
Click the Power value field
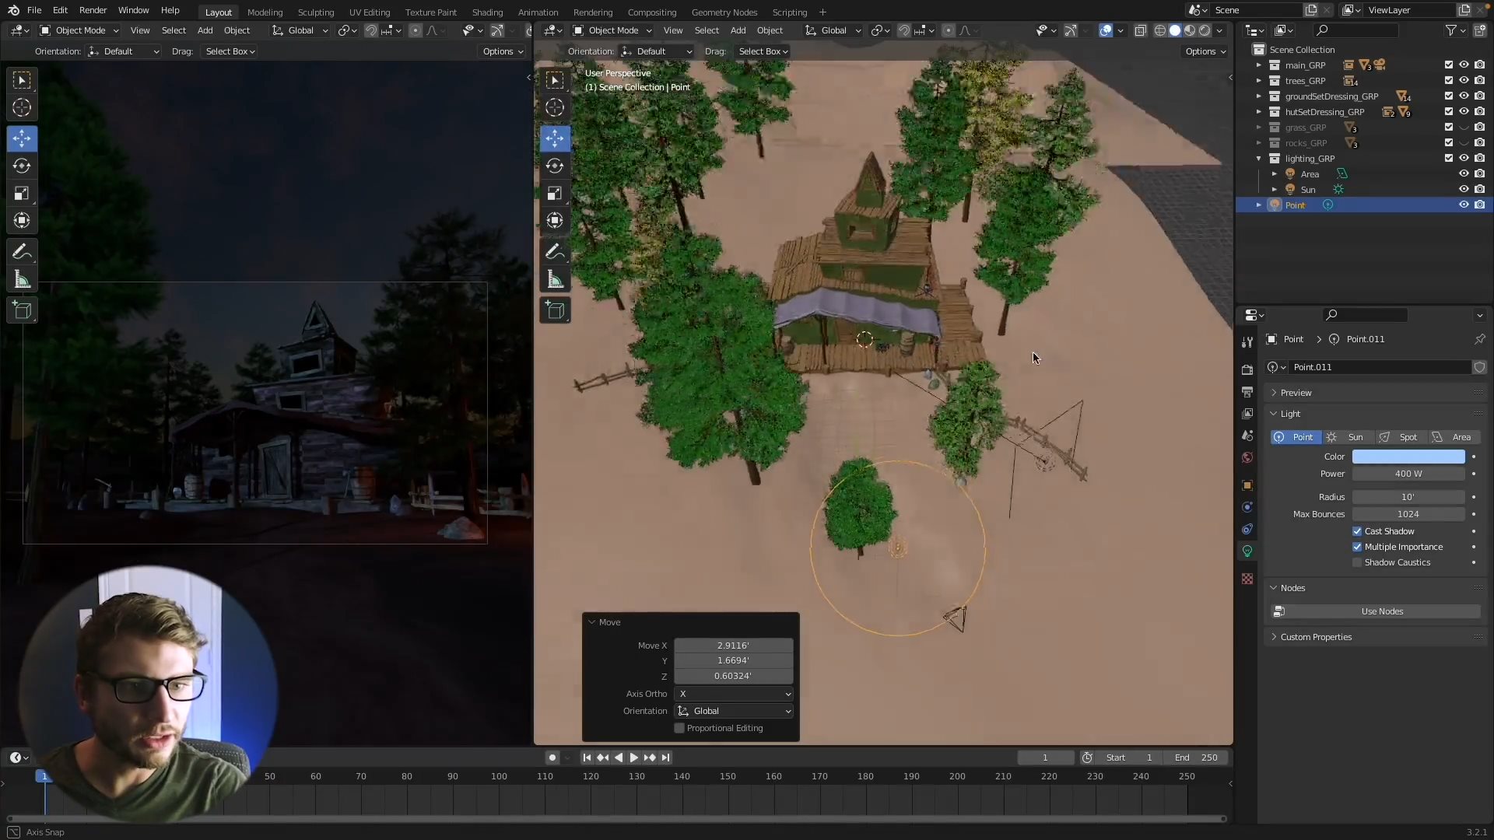point(1408,474)
